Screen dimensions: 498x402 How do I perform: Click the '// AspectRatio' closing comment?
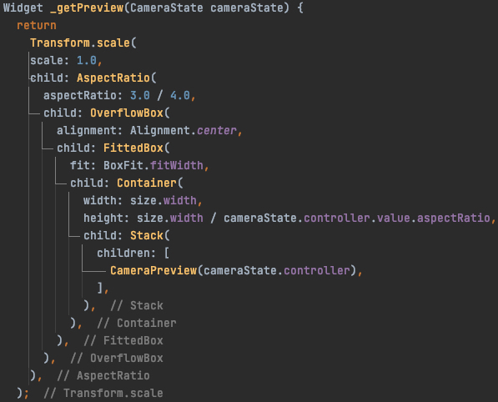(103, 375)
